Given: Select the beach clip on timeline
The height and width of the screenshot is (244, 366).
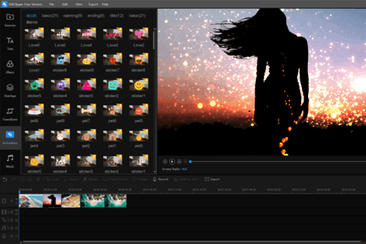Looking at the screenshot, I should coord(31,201).
